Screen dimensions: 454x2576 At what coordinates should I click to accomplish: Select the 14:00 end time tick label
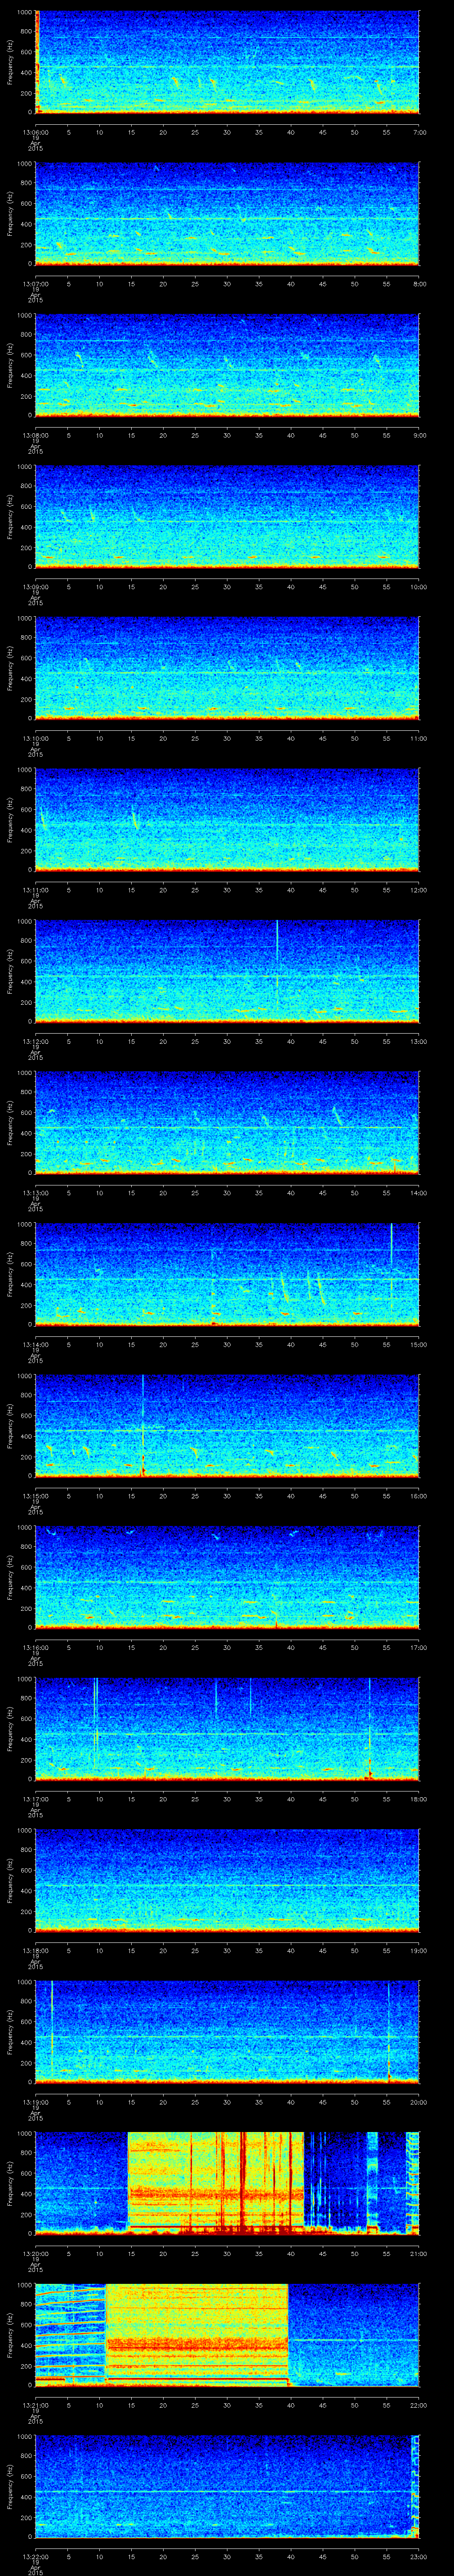tap(419, 1192)
